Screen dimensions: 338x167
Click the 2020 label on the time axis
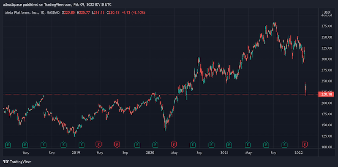click(x=150, y=153)
